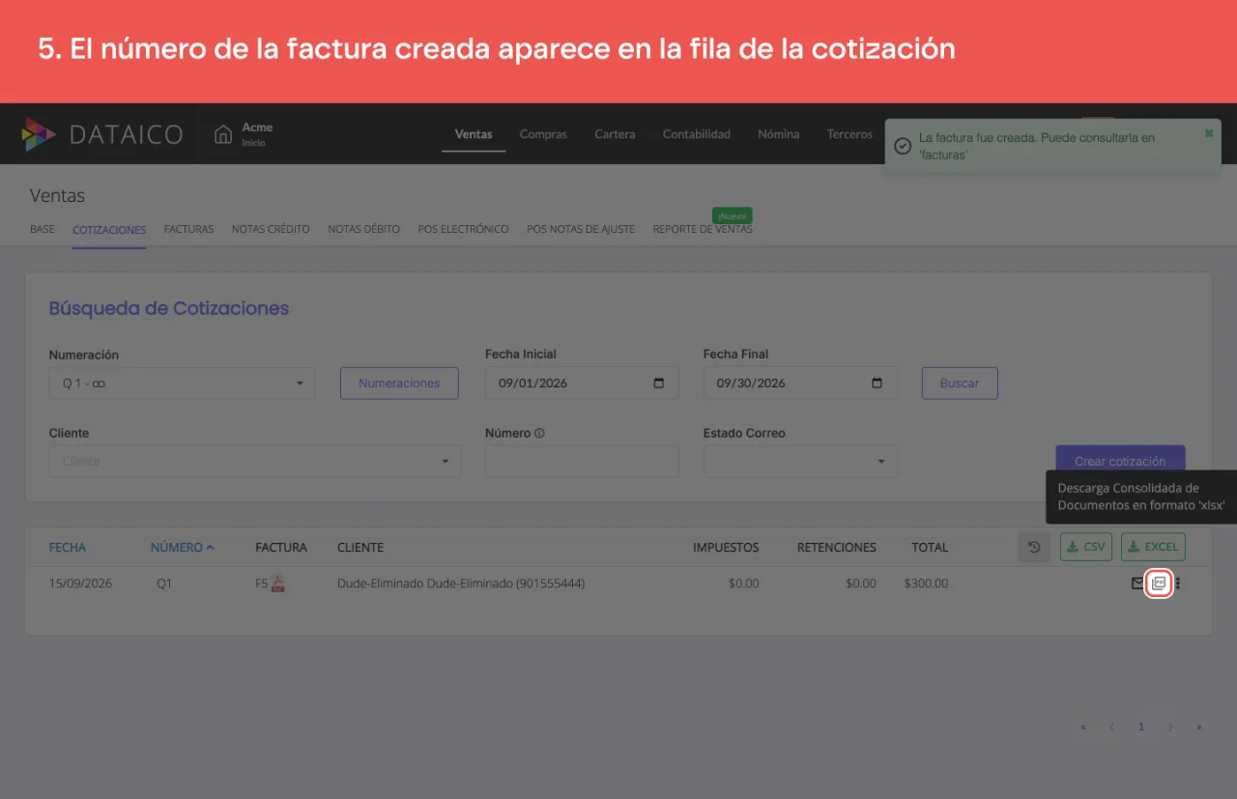Switch to the Facturas tab
The image size is (1237, 799).
click(x=188, y=230)
